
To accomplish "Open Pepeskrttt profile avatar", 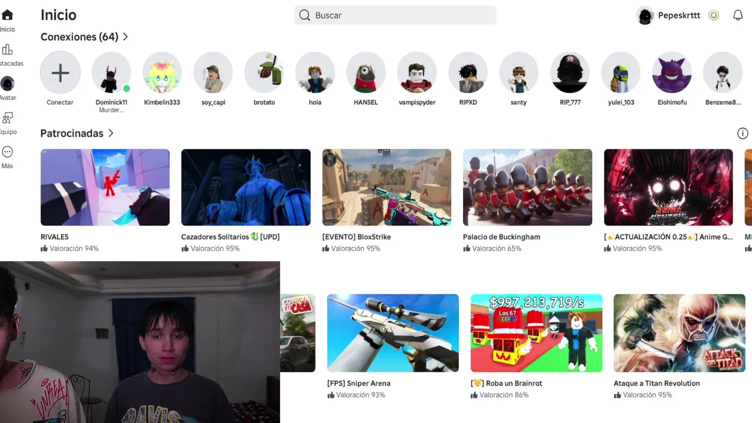I will tap(645, 15).
